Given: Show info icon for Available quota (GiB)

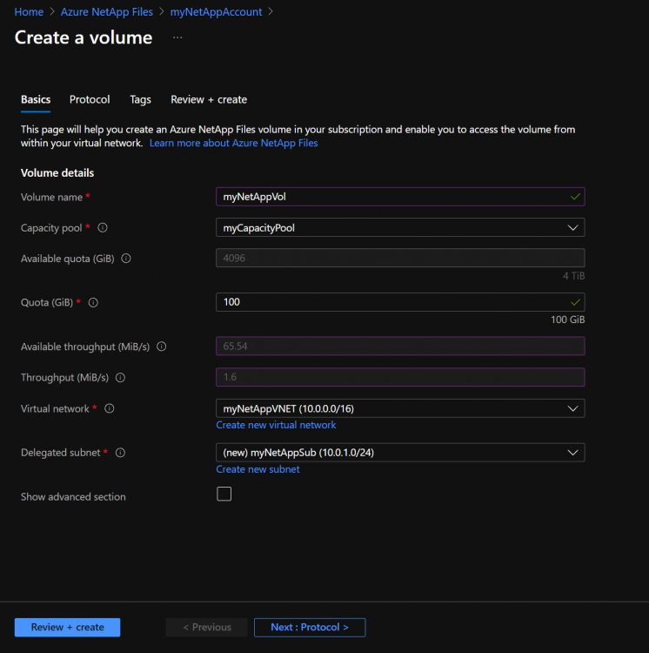Looking at the screenshot, I should [126, 259].
